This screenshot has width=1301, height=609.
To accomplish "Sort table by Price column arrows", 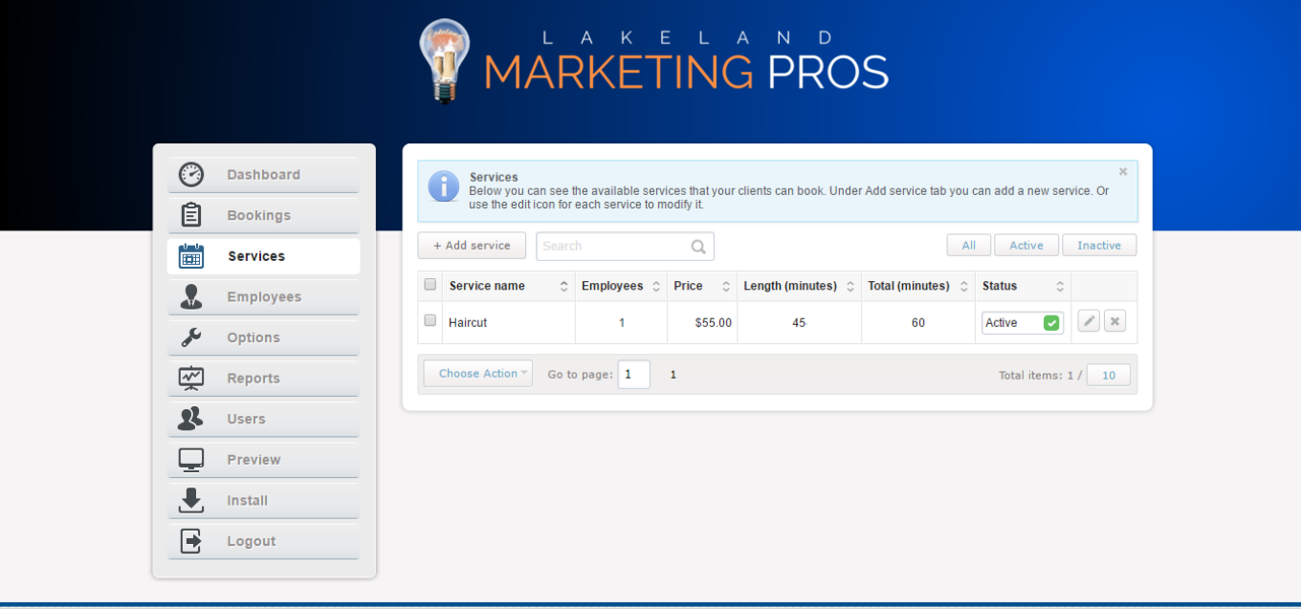I will pyautogui.click(x=726, y=286).
